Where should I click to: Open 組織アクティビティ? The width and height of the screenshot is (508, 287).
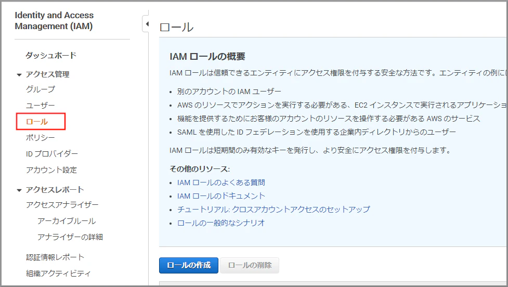58,273
